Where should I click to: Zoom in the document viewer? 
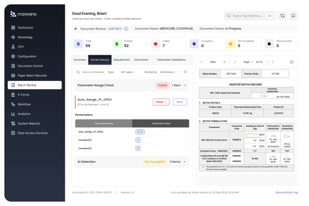point(224,62)
